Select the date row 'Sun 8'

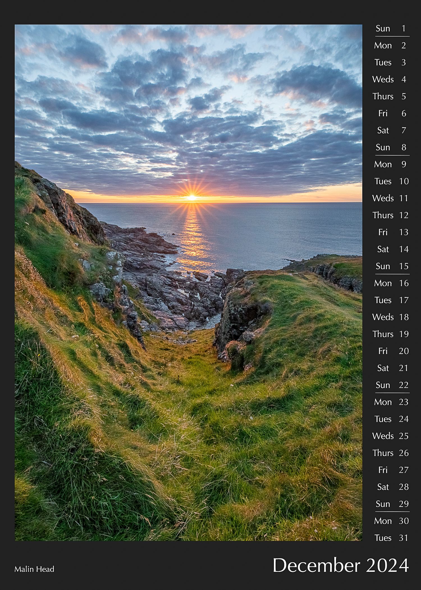point(391,147)
